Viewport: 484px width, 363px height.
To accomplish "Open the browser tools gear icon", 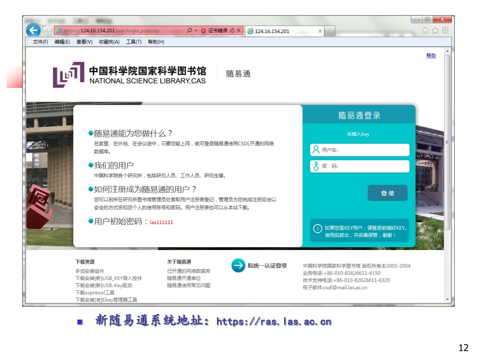I will (445, 30).
